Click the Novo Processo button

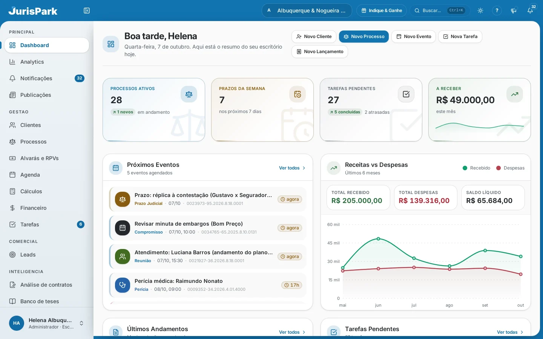(x=364, y=37)
